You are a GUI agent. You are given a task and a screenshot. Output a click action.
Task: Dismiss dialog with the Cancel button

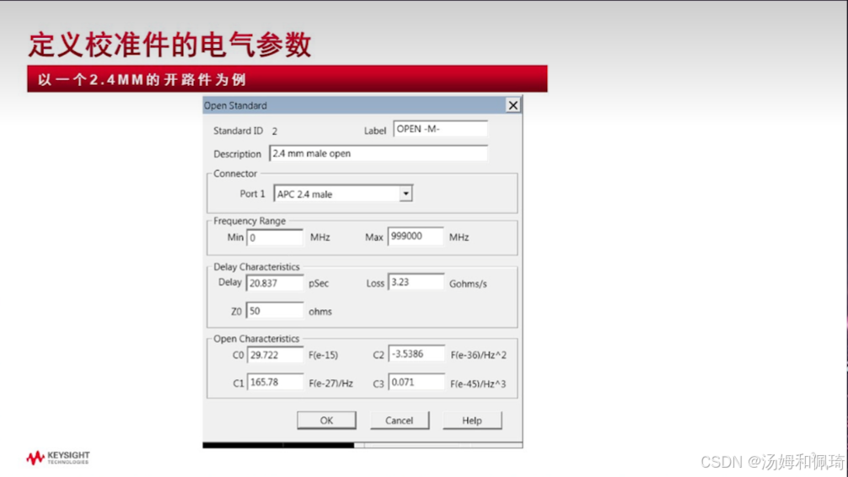pos(399,421)
